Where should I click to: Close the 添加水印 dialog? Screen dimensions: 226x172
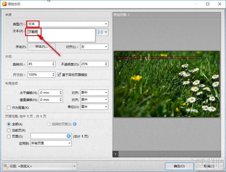tap(220, 4)
